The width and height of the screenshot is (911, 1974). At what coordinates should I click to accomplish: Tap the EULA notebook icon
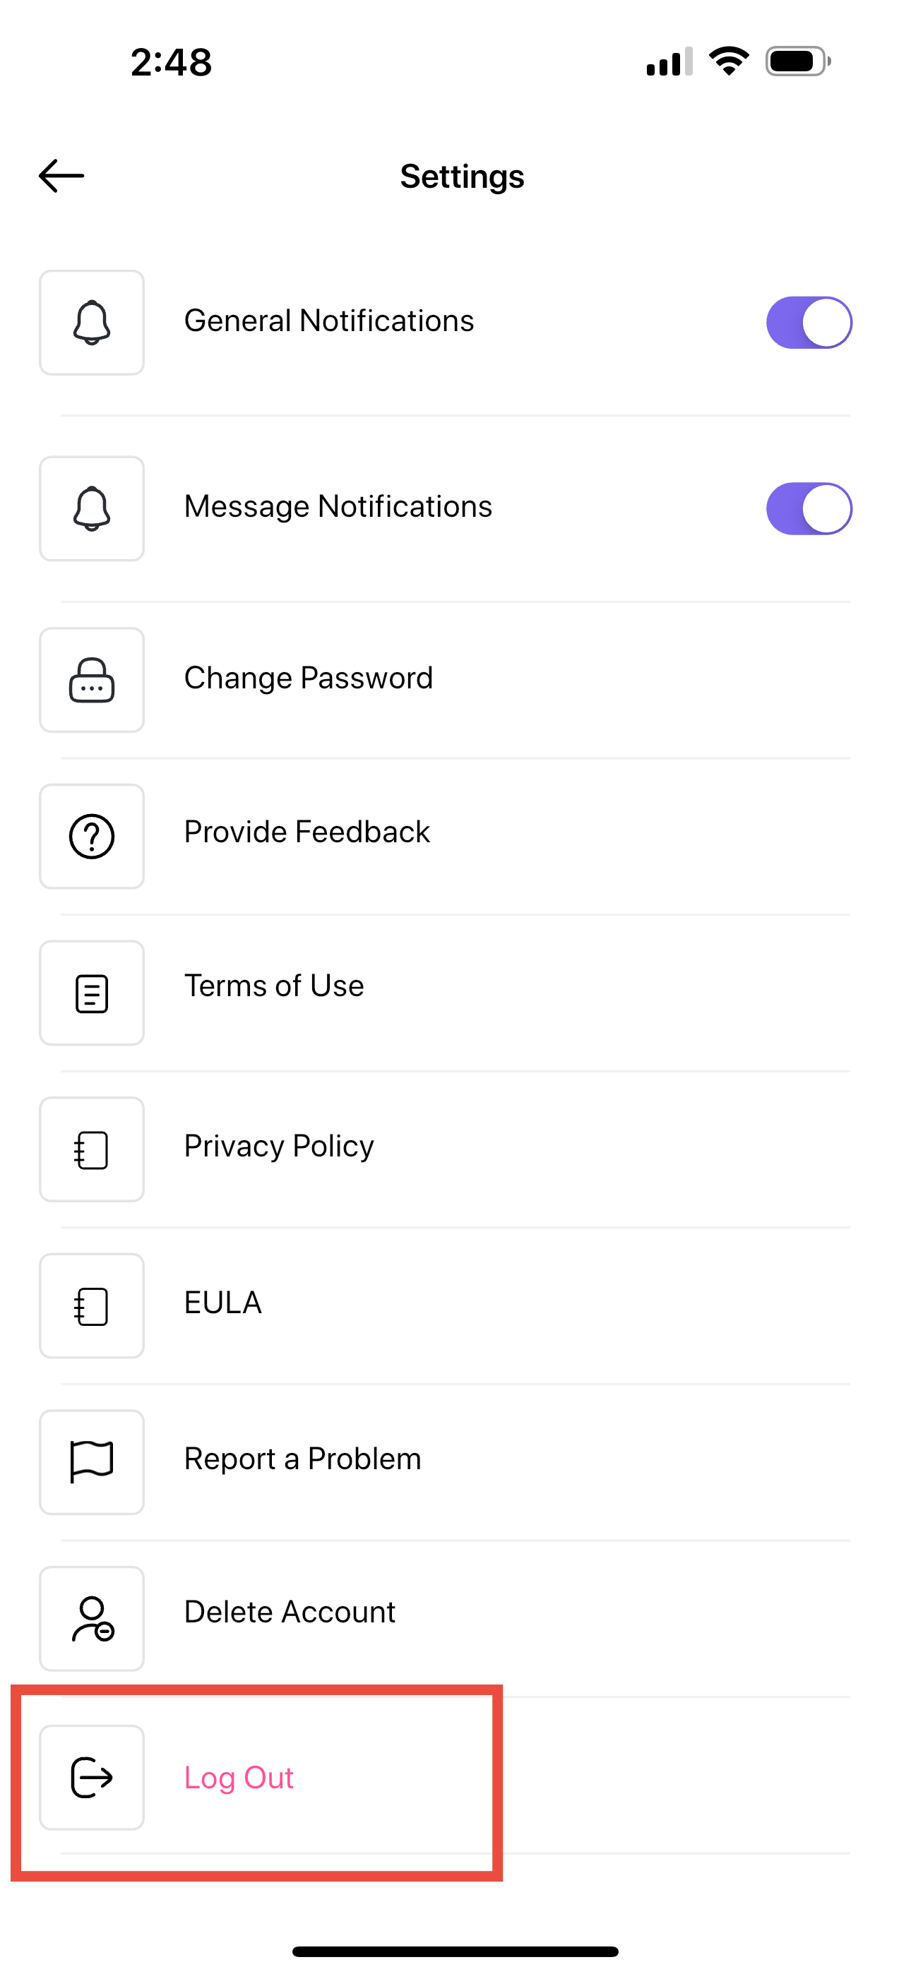point(92,1306)
